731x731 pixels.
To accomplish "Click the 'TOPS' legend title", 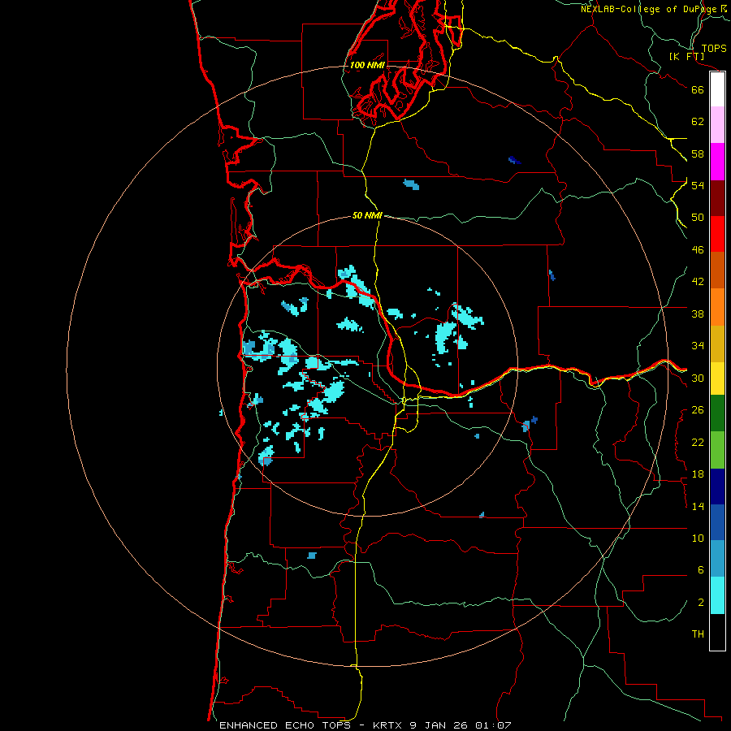I will click(714, 48).
